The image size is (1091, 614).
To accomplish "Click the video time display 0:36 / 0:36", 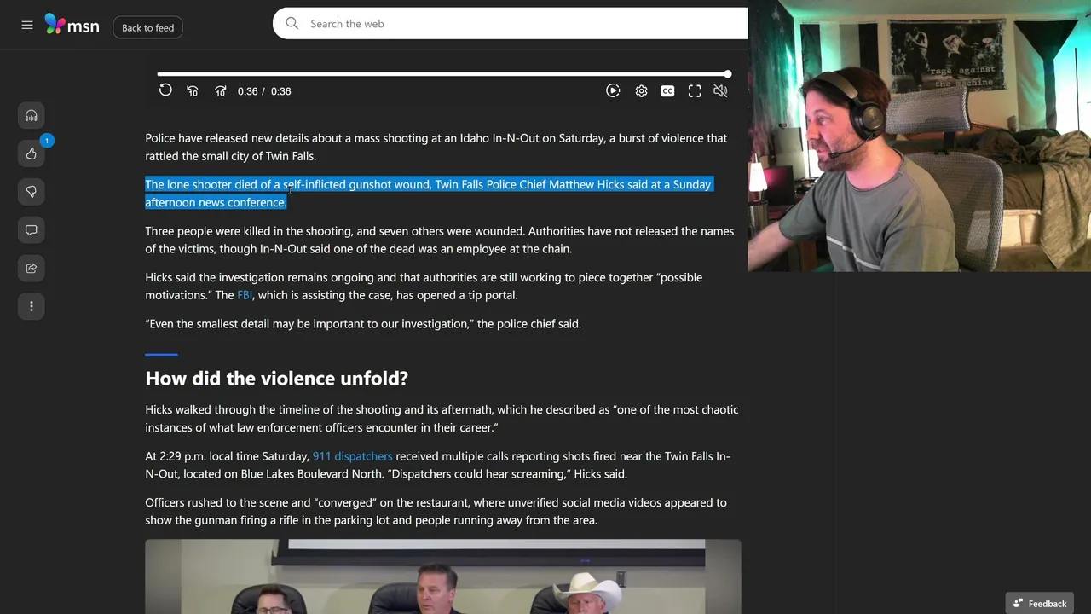I will 264,91.
